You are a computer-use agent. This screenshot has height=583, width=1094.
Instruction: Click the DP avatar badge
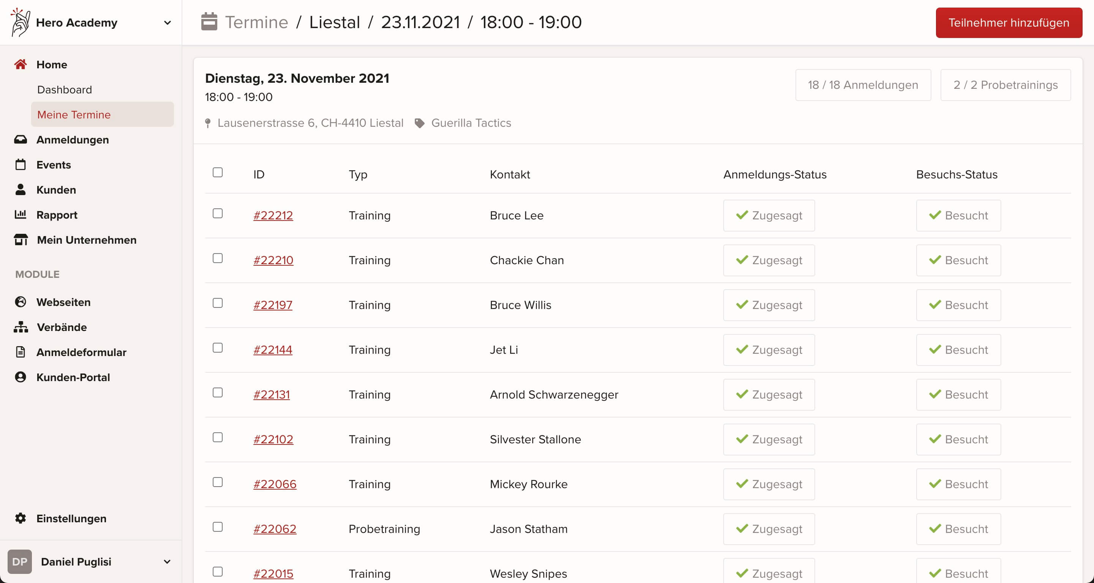pyautogui.click(x=19, y=562)
